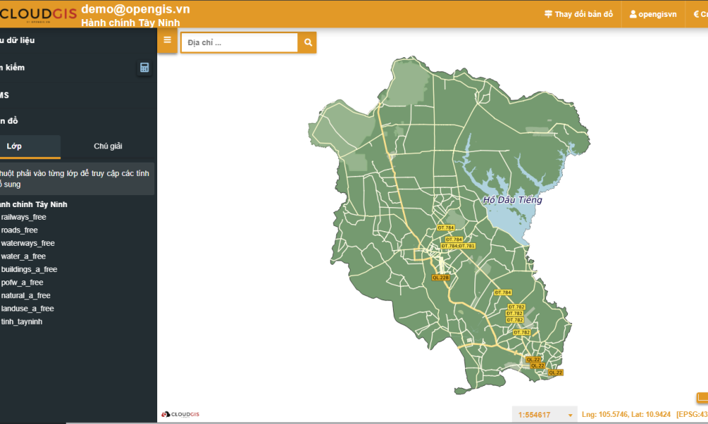Open the calculator tool in sidebar

[x=144, y=68]
